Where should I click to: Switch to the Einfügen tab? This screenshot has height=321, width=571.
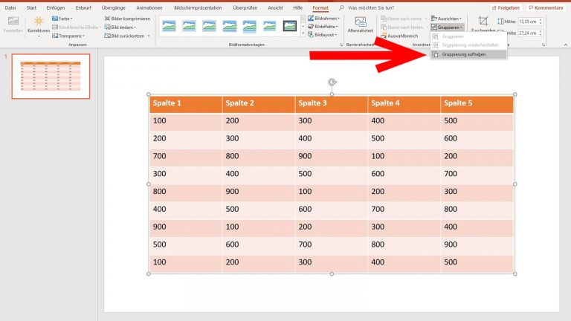pyautogui.click(x=56, y=7)
